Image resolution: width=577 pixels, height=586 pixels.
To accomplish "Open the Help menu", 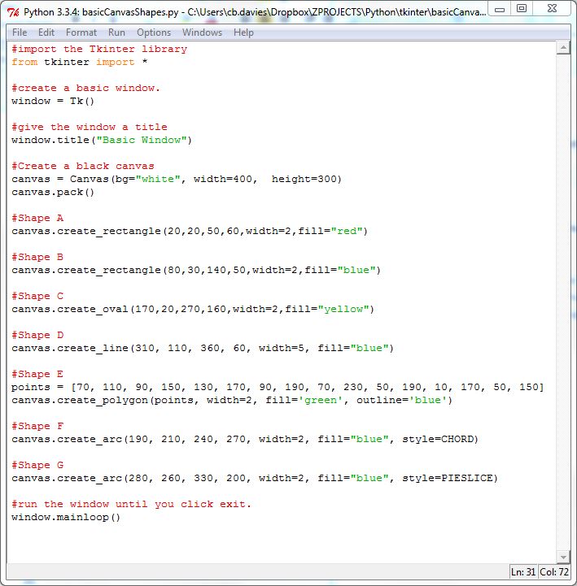I will 243,33.
